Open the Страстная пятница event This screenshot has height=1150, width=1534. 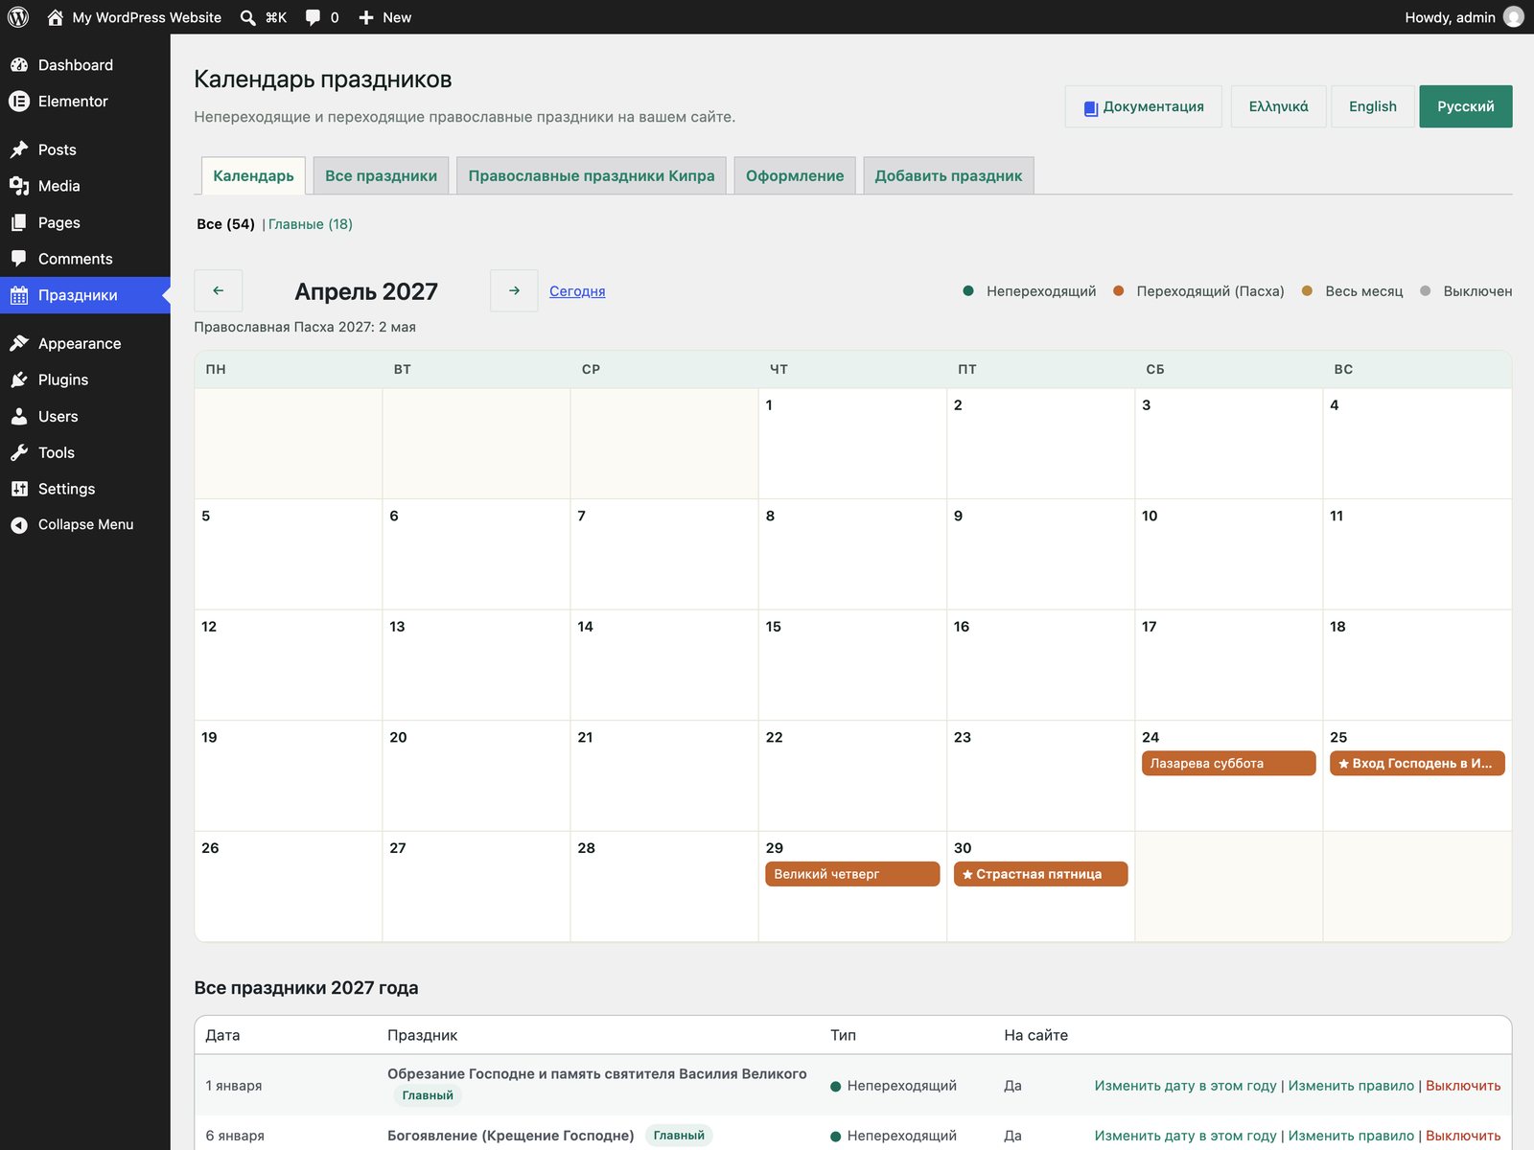point(1040,874)
